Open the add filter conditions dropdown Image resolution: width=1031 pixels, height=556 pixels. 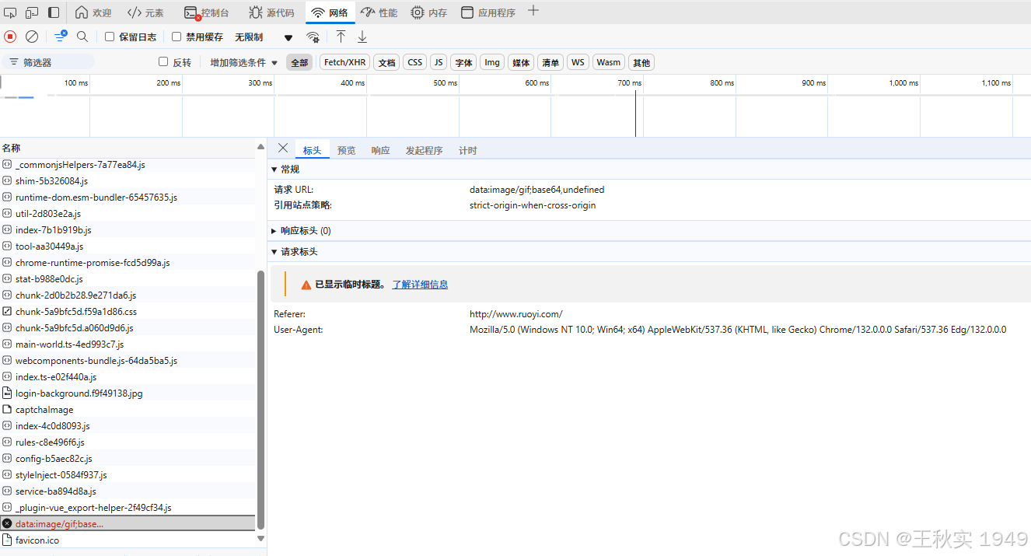click(243, 62)
